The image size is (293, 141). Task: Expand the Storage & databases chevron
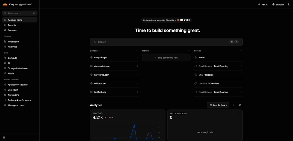[x=35, y=68]
